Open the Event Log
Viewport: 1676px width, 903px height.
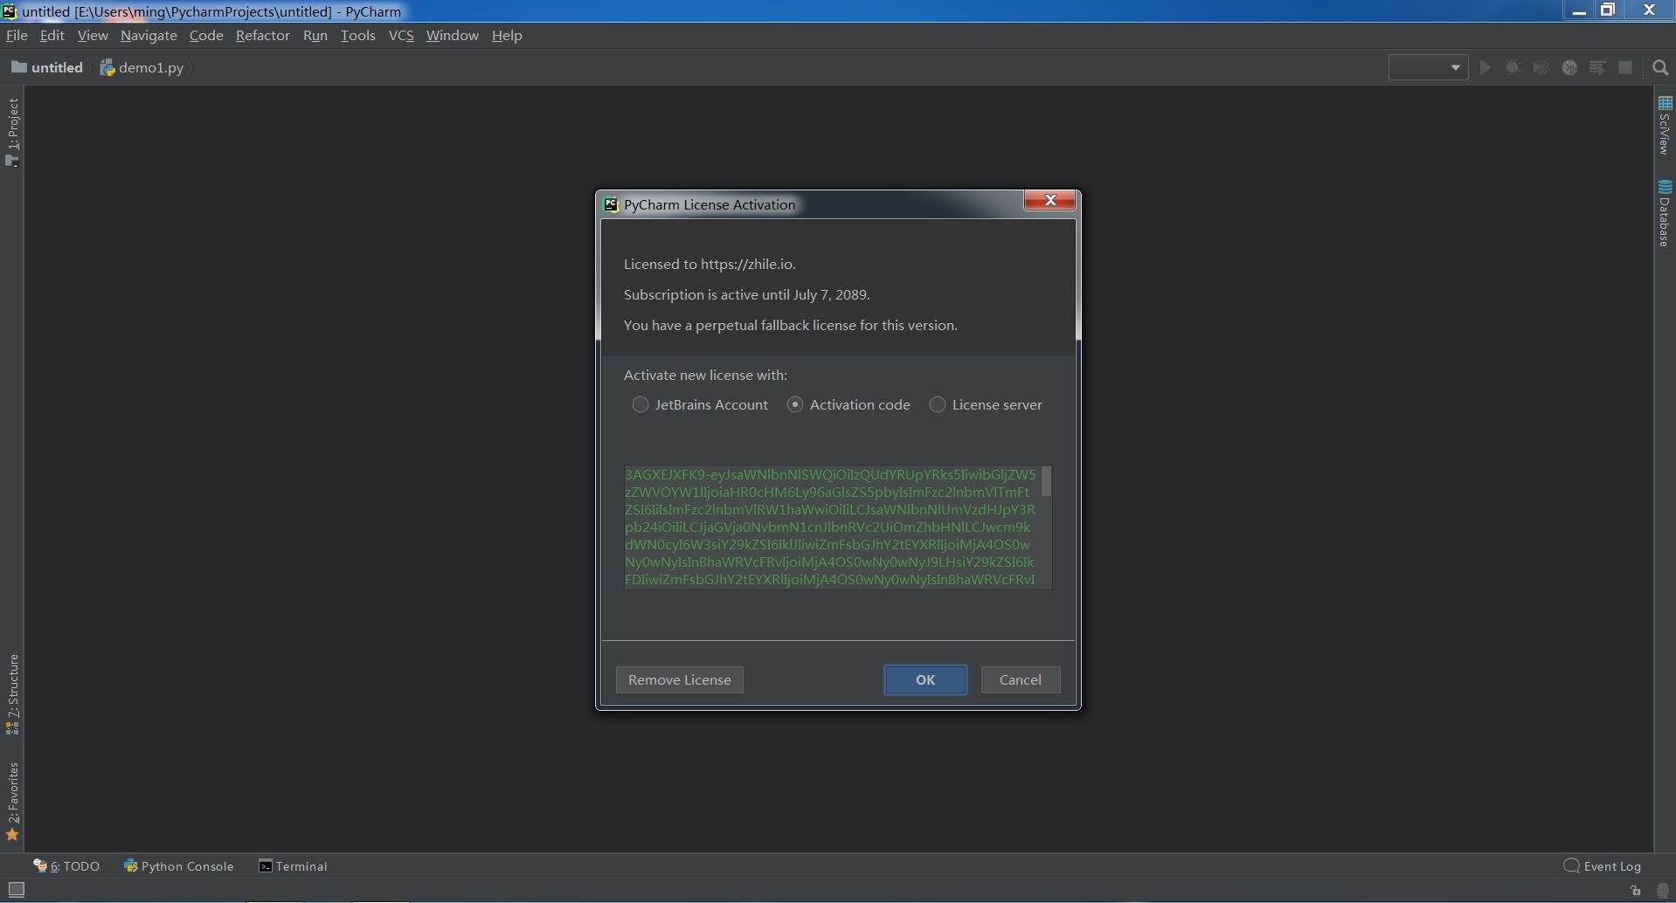pos(1603,866)
